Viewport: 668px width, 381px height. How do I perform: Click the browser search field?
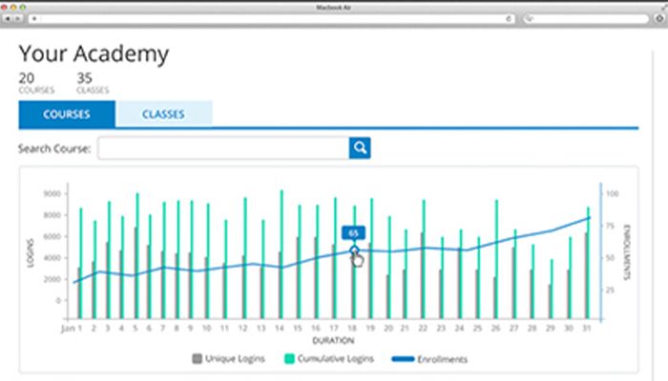pyautogui.click(x=586, y=19)
